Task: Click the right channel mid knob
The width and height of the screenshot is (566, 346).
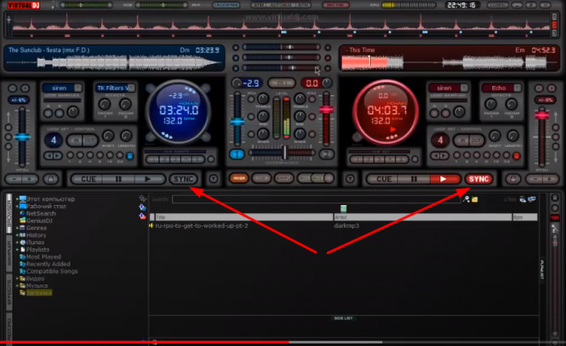Action: click(299, 116)
